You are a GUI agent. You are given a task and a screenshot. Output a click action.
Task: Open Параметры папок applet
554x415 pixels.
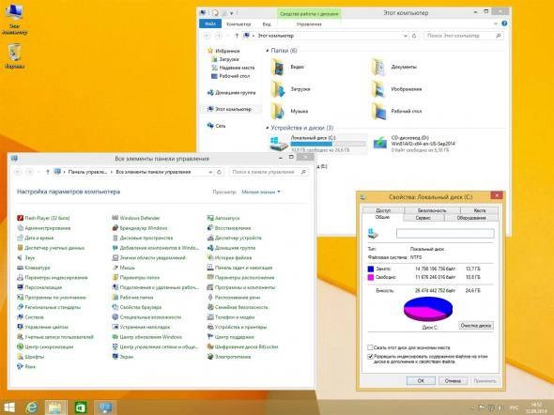135,277
